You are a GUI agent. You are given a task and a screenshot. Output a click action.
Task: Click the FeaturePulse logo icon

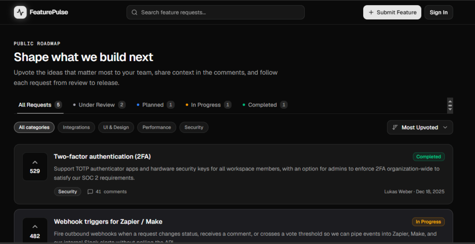point(20,13)
